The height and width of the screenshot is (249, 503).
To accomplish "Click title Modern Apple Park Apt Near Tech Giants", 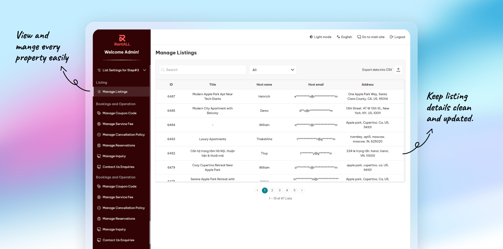I will 212,96.
